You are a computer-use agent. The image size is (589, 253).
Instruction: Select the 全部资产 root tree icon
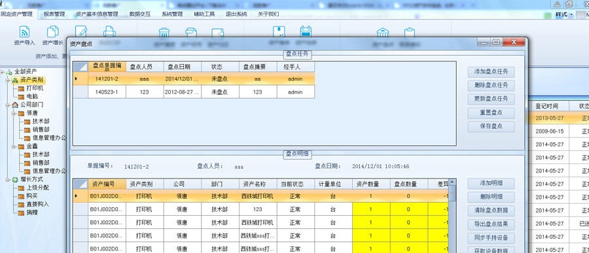(9, 72)
